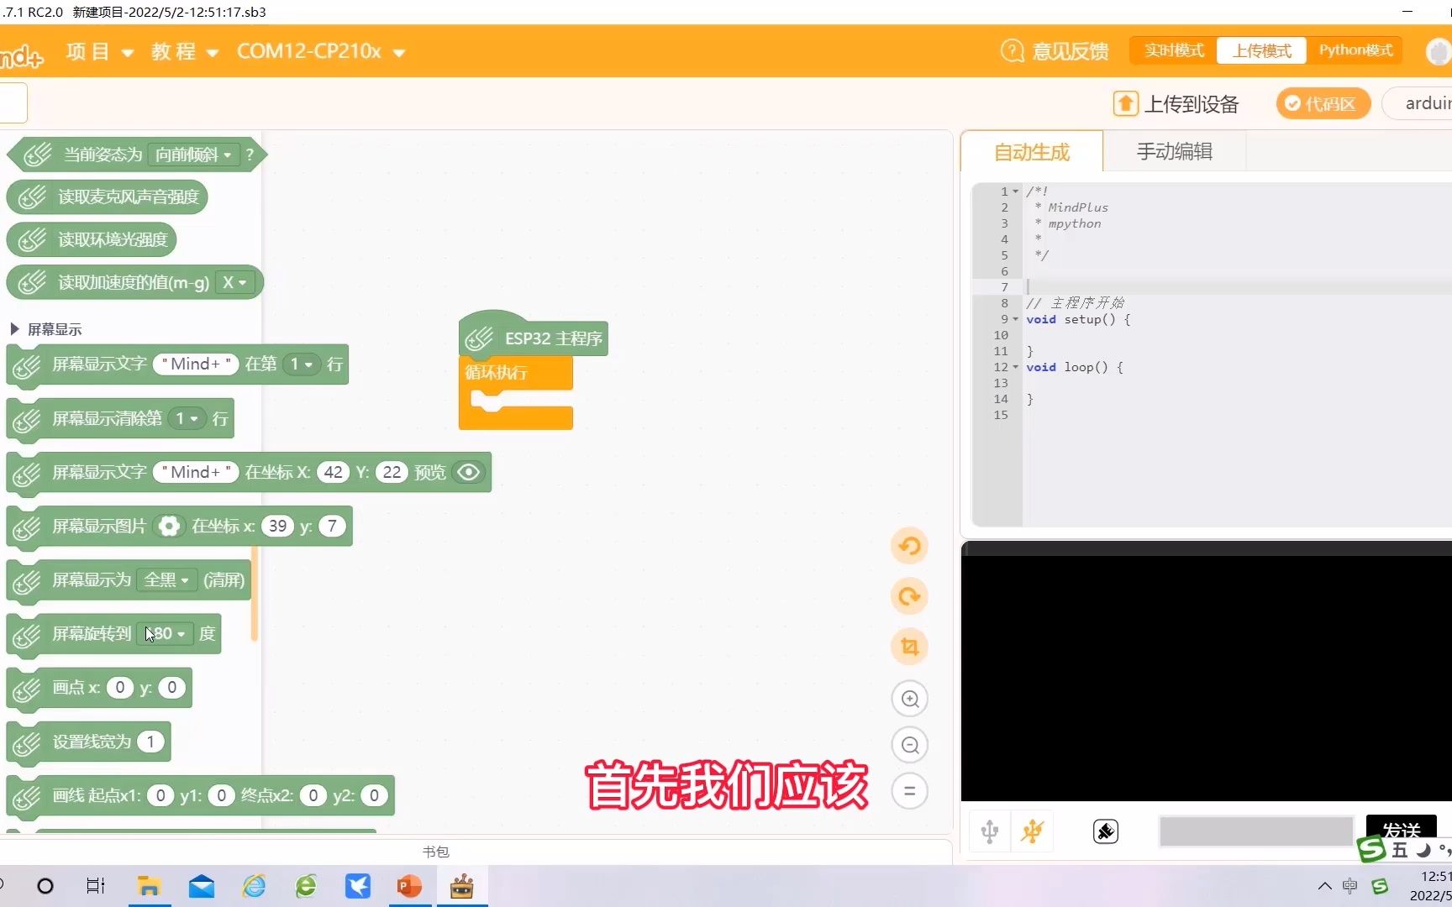Click the X value 42 in 屏幕显示文字 block
This screenshot has height=907, width=1452.
coord(334,473)
